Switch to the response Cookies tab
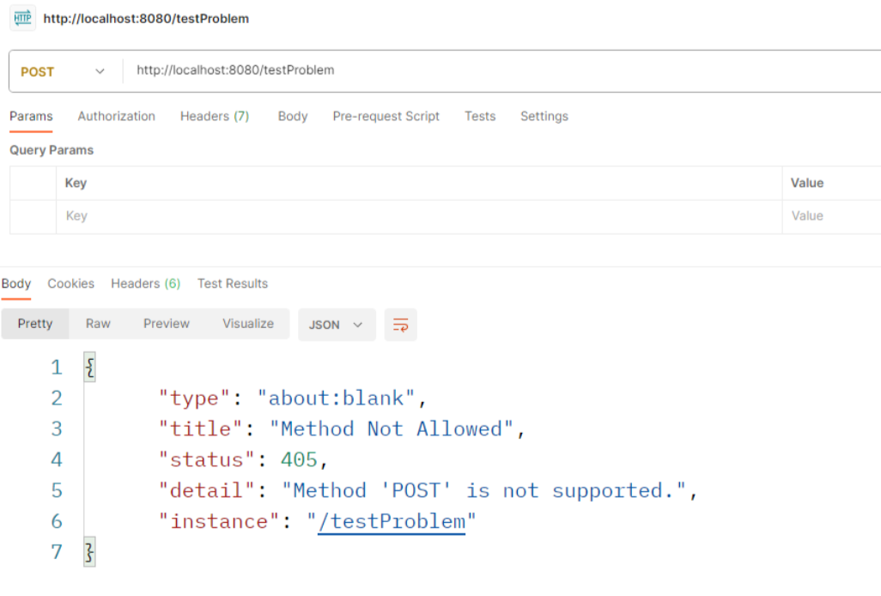Screen dimensions: 881x596 [70, 283]
